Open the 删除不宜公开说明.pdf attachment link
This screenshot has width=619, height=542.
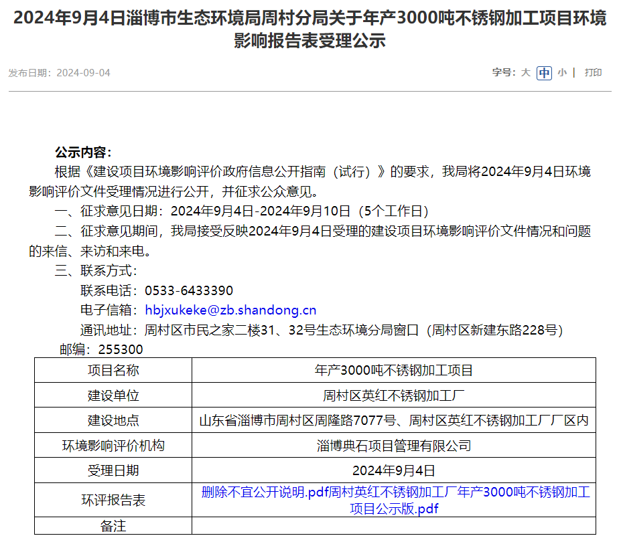pos(265,492)
